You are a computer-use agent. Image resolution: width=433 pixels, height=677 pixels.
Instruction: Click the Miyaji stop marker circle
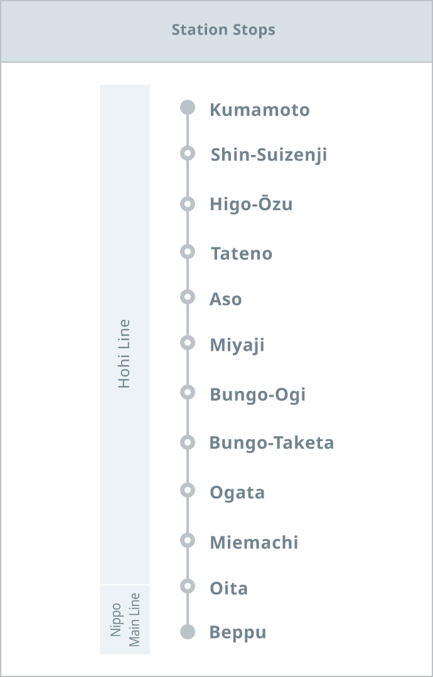[188, 343]
